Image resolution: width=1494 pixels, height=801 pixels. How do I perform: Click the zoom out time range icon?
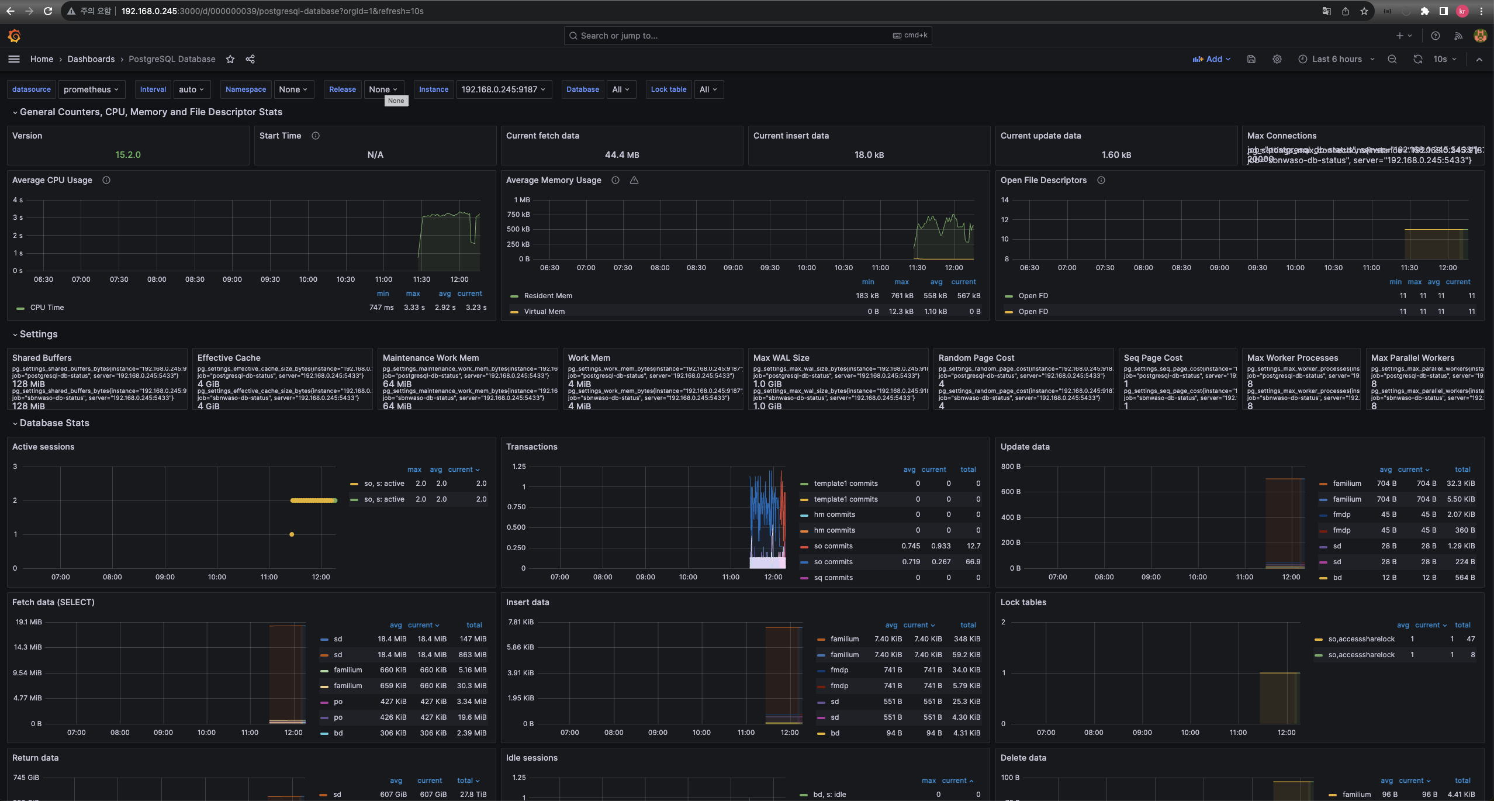pos(1392,59)
